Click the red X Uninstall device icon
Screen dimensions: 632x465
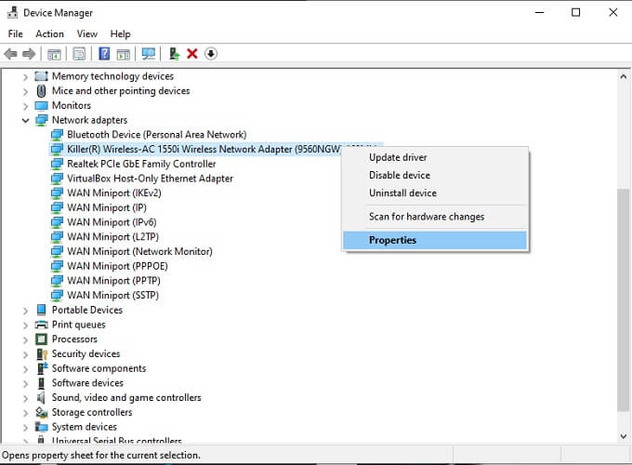(192, 54)
